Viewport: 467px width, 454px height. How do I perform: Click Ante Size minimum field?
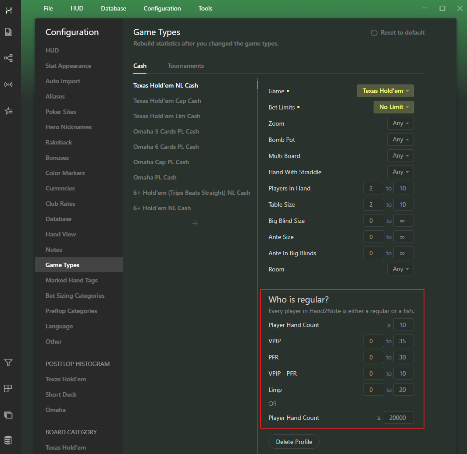pyautogui.click(x=374, y=237)
